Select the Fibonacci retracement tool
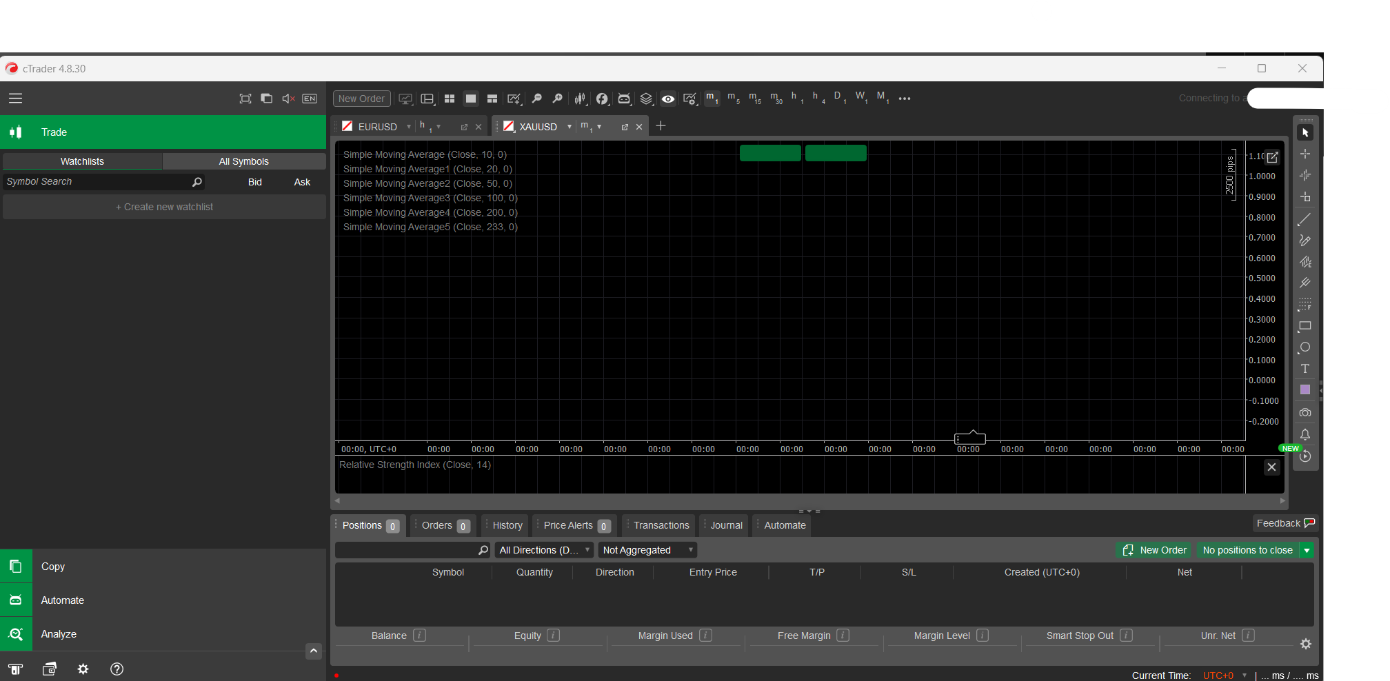The width and height of the screenshot is (1390, 681). pos(1305,305)
